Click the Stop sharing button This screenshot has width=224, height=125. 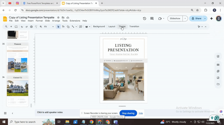coord(128,113)
